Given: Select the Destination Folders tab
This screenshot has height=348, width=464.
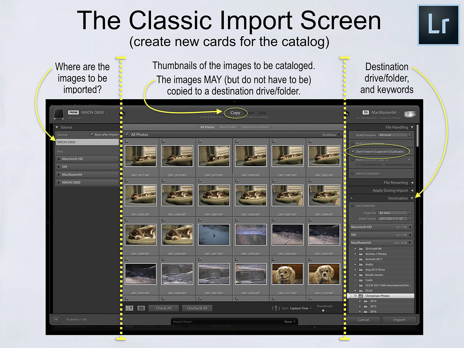Looking at the screenshot, I should (255, 127).
